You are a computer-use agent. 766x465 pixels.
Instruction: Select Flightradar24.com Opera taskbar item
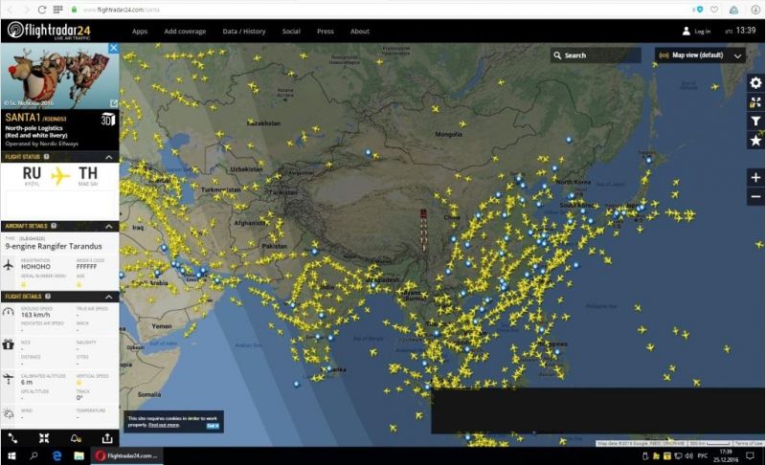pyautogui.click(x=127, y=455)
